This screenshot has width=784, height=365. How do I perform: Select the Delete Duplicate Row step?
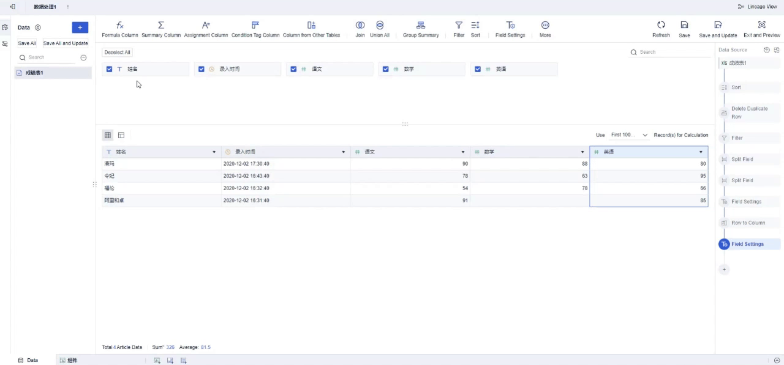pos(749,112)
